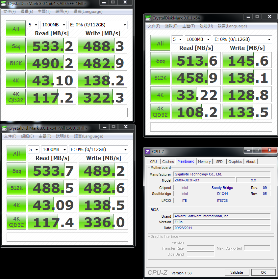Screen dimensions: 278x279
Task: Click the status text field in the 0x00 0Fill window
Action: click(67, 237)
